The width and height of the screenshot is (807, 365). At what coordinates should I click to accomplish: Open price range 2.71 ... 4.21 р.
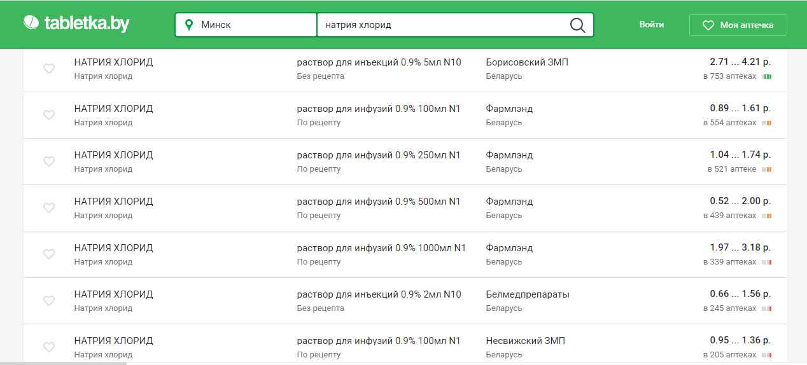740,62
